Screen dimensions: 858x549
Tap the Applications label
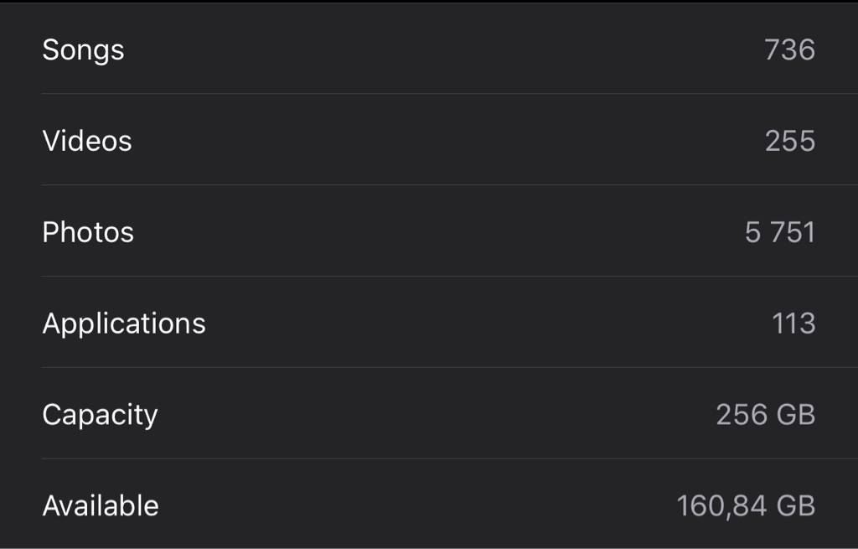click(x=124, y=324)
